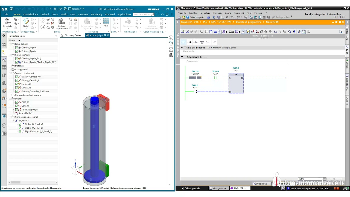Insert an open branch coil element
The height and width of the screenshot is (197, 350).
pyautogui.click(x=208, y=42)
